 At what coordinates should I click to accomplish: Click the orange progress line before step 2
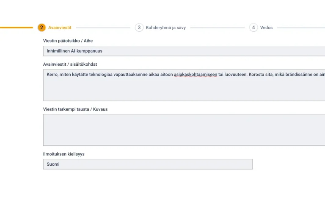[x=17, y=28]
